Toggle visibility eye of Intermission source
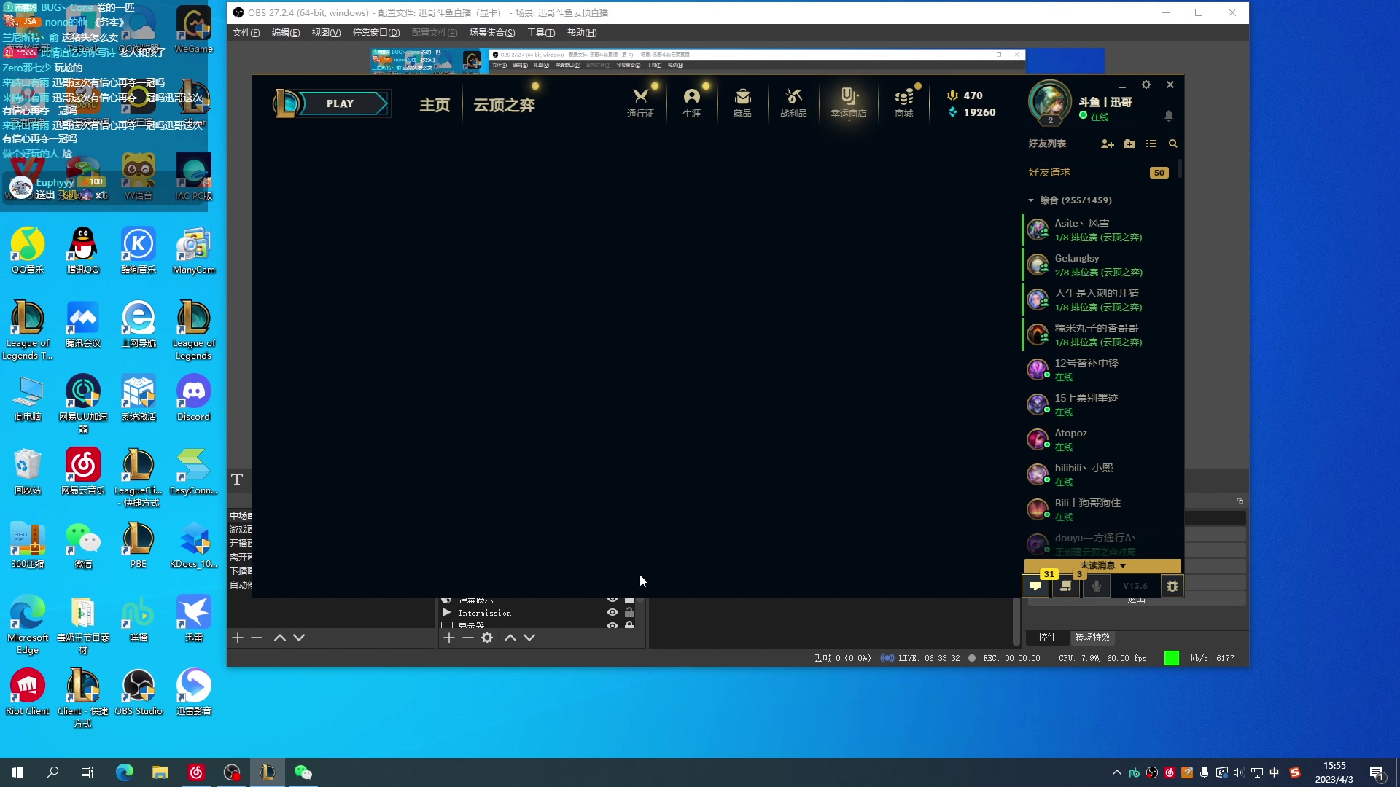This screenshot has height=787, width=1400. [612, 613]
